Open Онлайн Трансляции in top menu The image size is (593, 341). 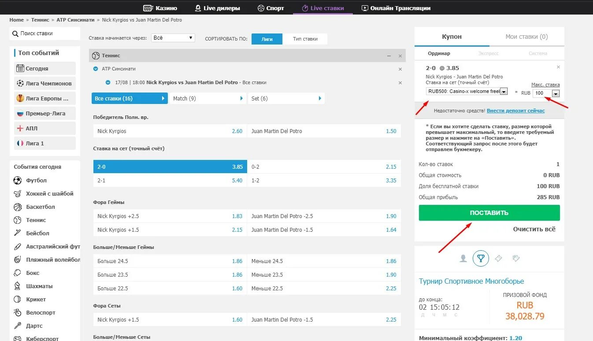pos(396,8)
